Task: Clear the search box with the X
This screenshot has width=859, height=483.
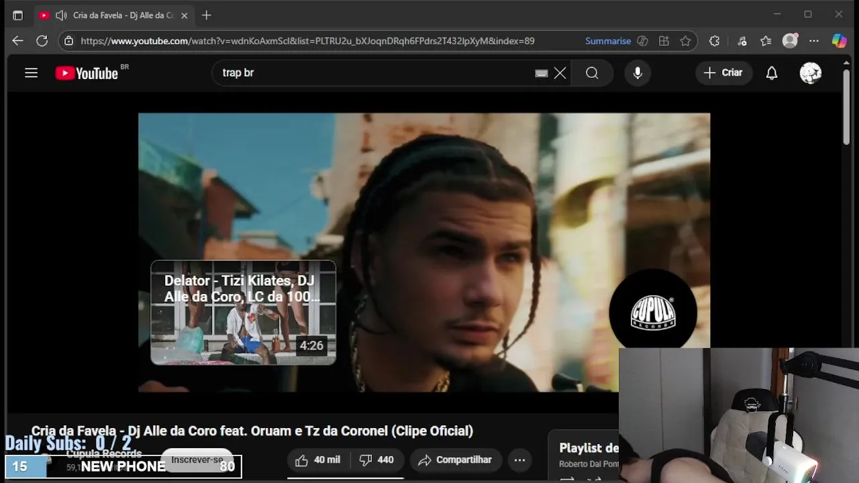Action: point(560,73)
